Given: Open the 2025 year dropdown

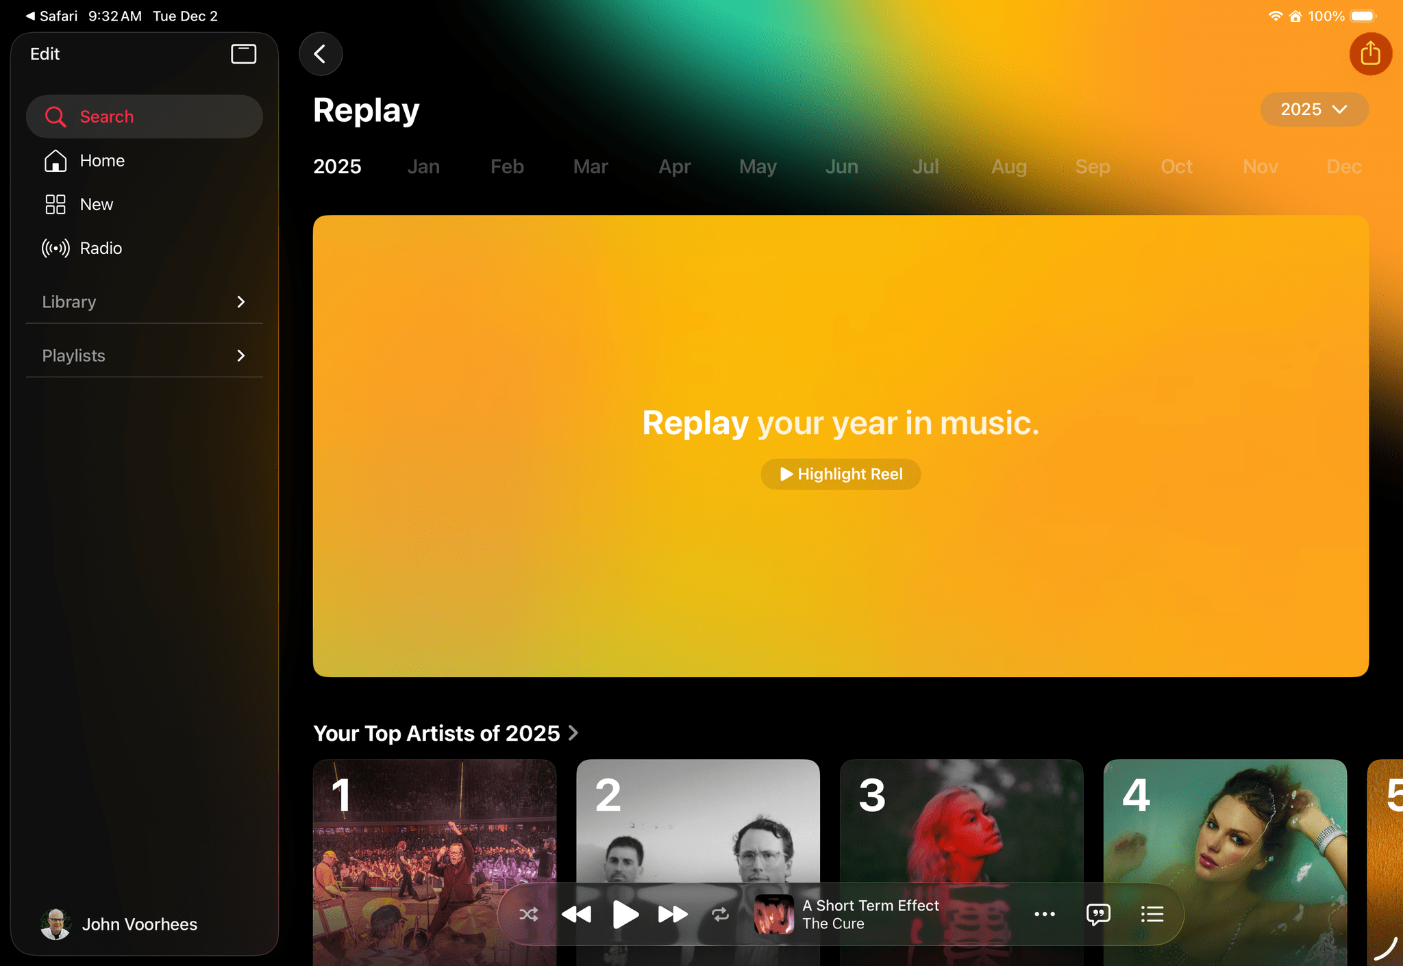Looking at the screenshot, I should [1314, 109].
